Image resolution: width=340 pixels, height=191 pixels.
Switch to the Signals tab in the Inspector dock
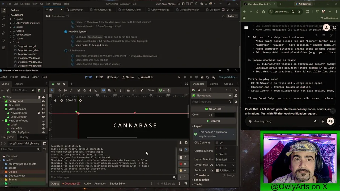click(x=214, y=84)
